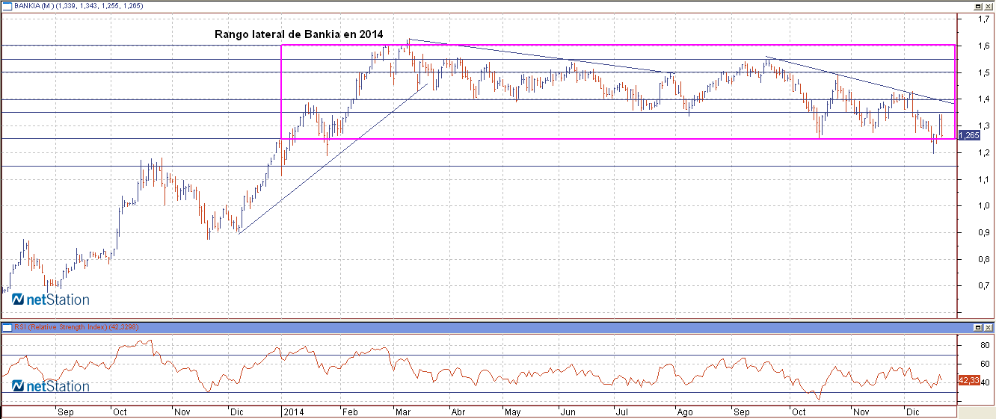Click the Mar month label
The height and width of the screenshot is (419, 996).
click(x=404, y=412)
